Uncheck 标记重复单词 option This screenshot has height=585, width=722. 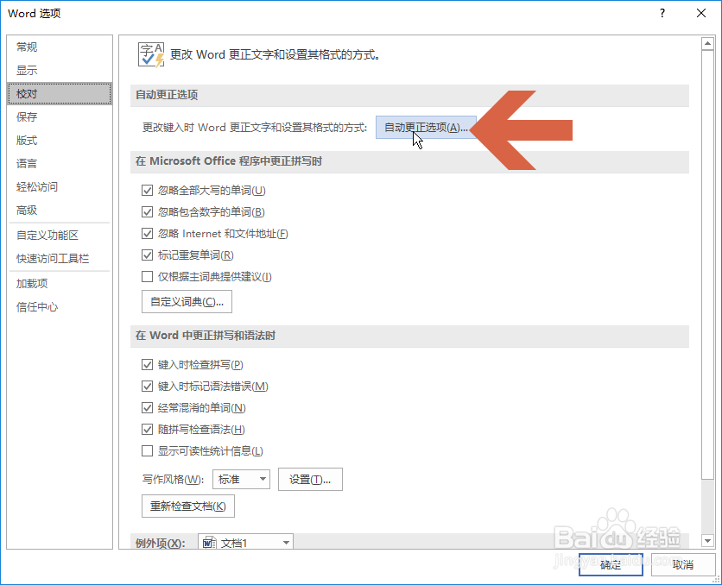148,255
